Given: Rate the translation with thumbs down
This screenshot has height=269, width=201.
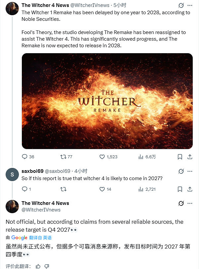Looking at the screenshot, I should (x=46, y=266).
